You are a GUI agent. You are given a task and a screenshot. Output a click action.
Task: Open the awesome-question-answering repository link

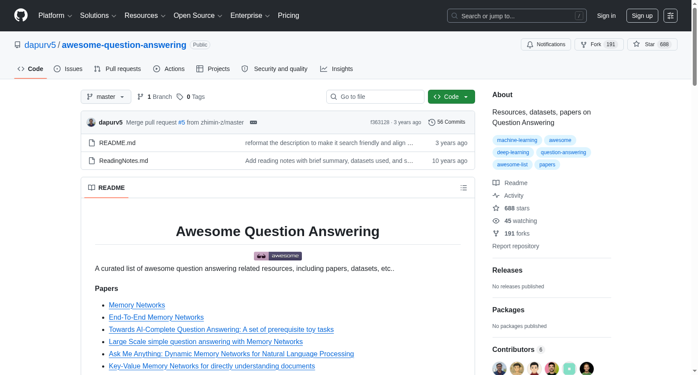click(x=124, y=45)
